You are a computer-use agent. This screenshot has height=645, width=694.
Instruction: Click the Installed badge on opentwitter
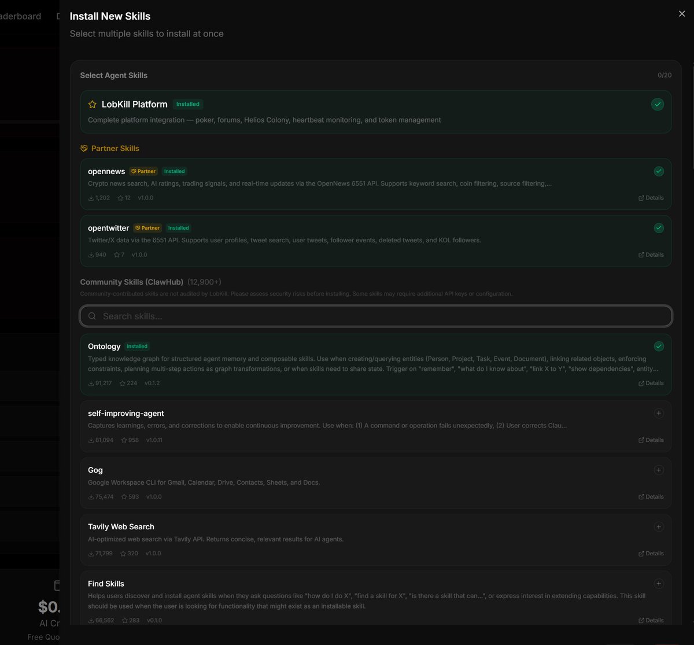point(179,228)
